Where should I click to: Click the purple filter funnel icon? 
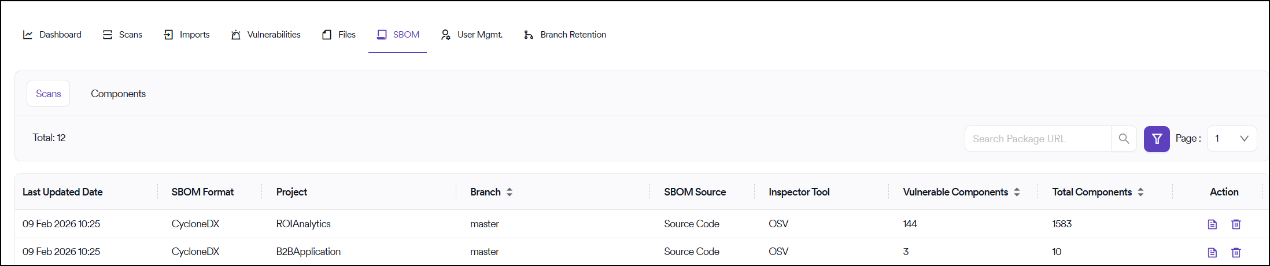point(1156,139)
